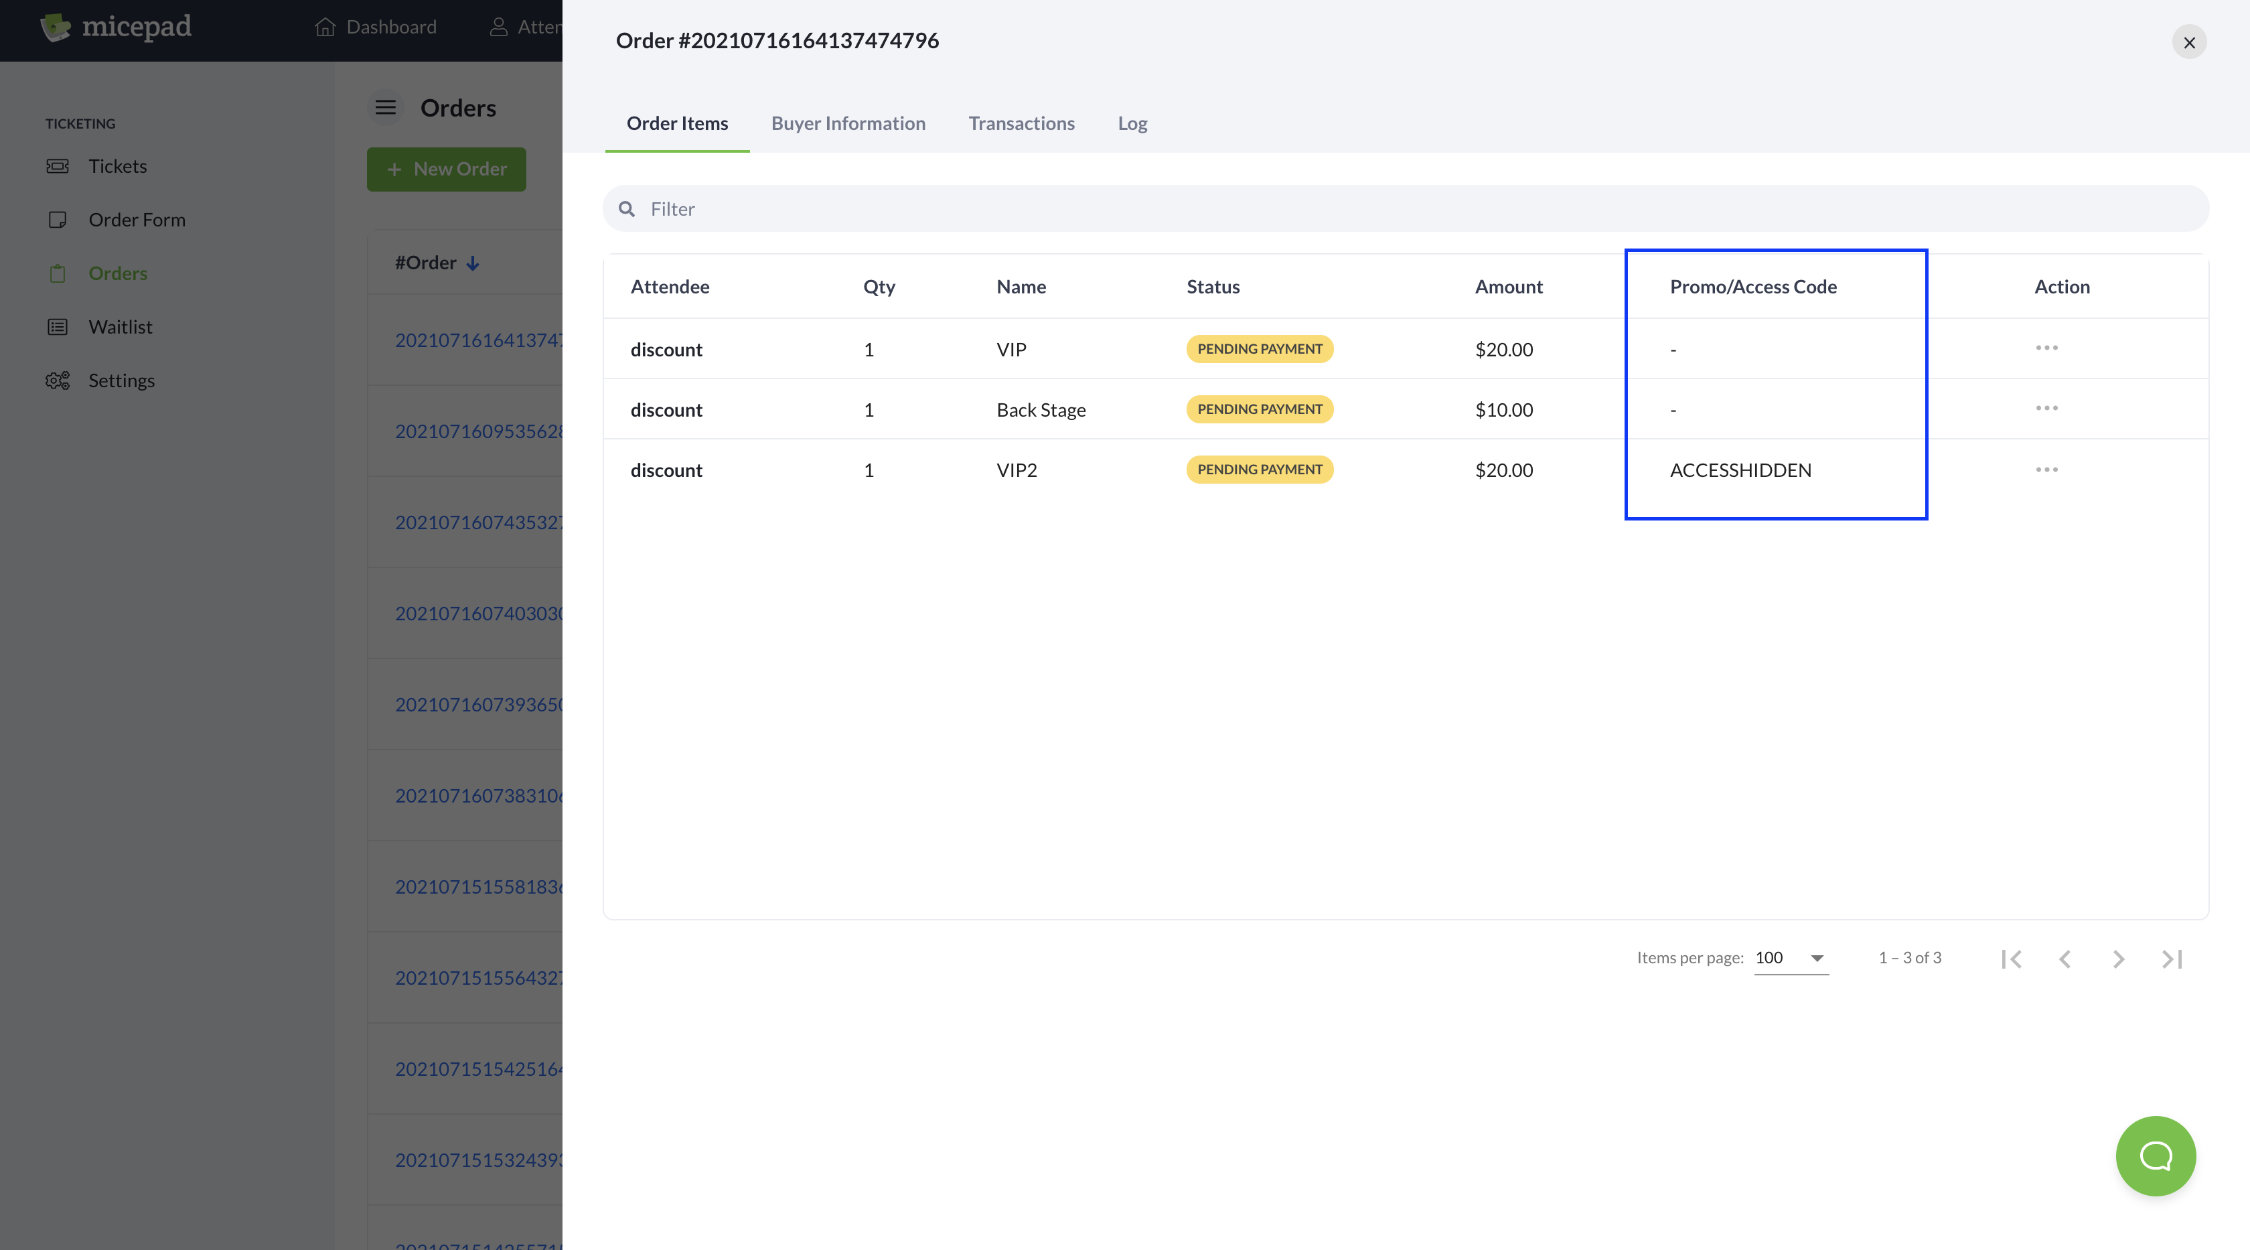Toggle sort arrow on #Order column
This screenshot has width=2250, height=1250.
coord(473,263)
